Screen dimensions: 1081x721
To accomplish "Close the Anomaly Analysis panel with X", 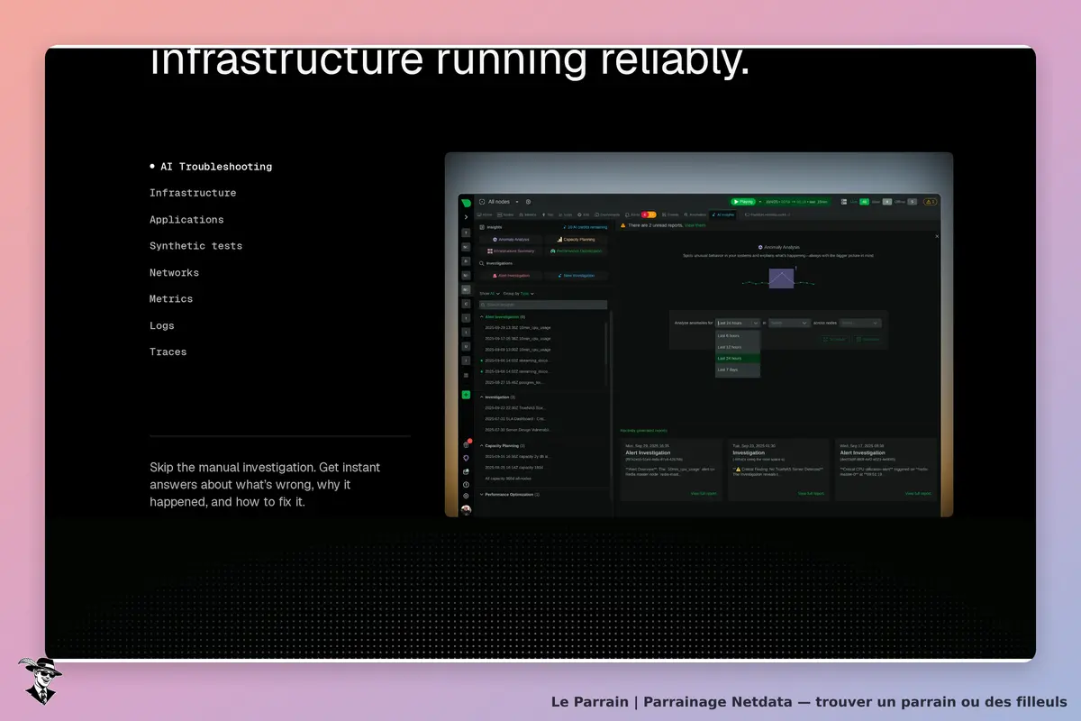I will point(937,236).
